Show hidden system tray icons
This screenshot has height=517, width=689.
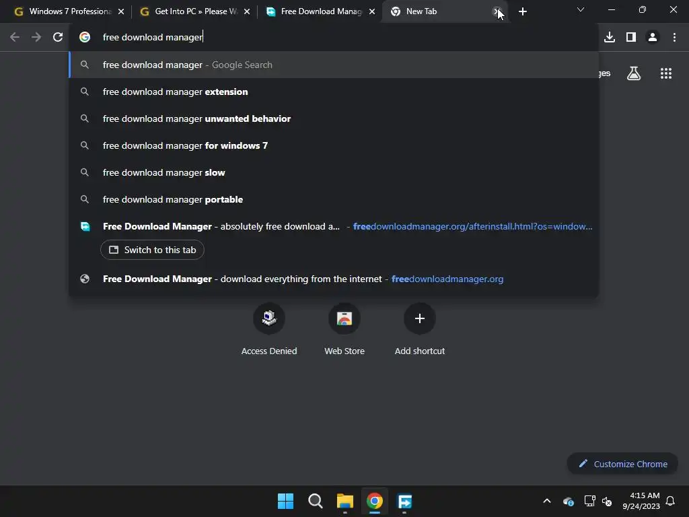coord(547,501)
